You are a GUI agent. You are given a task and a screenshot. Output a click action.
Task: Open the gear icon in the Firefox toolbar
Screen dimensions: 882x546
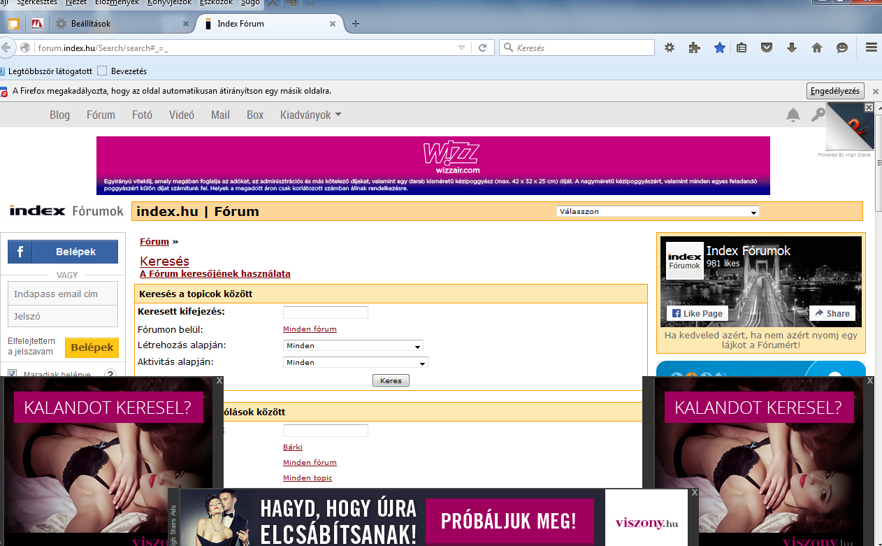point(669,48)
